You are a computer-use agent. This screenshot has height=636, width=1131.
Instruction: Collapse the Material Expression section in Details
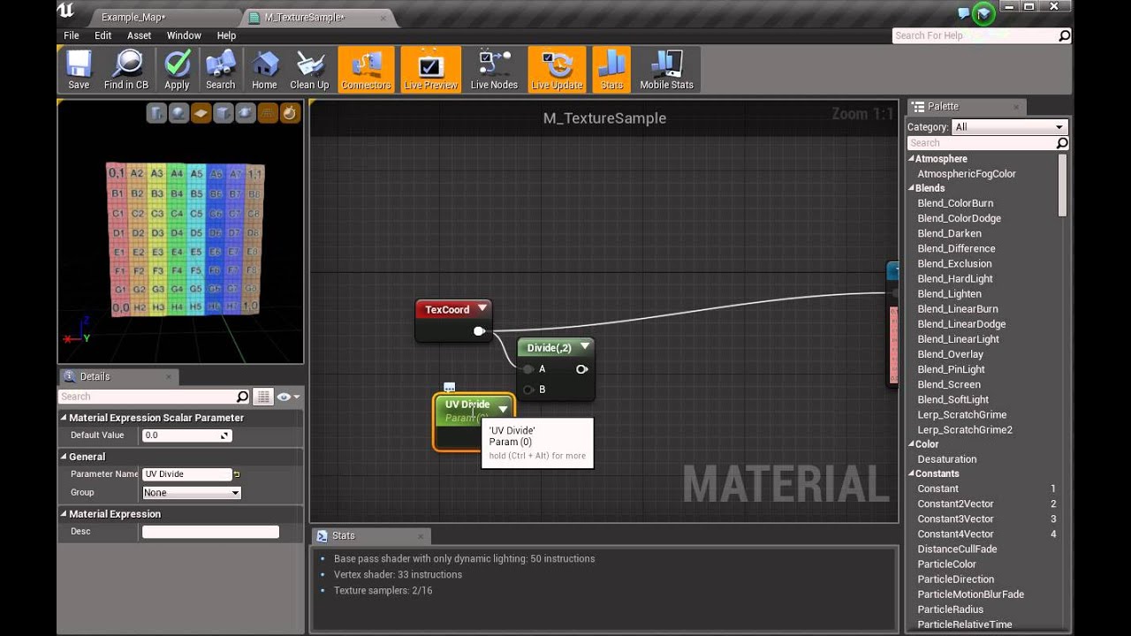pos(64,514)
